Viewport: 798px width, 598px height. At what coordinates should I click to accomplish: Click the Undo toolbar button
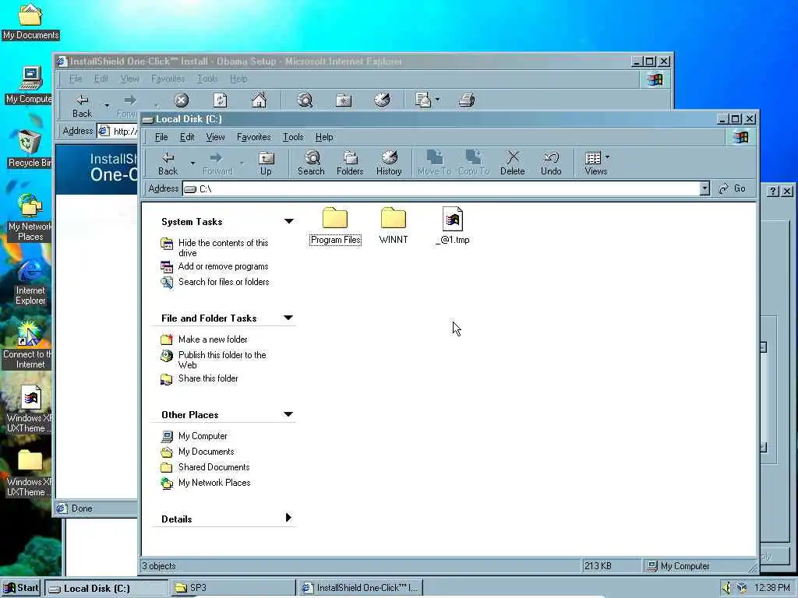551,164
